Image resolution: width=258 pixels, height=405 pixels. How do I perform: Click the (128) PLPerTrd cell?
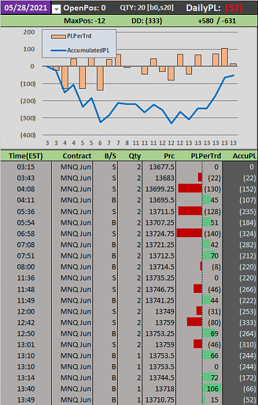pos(199,212)
